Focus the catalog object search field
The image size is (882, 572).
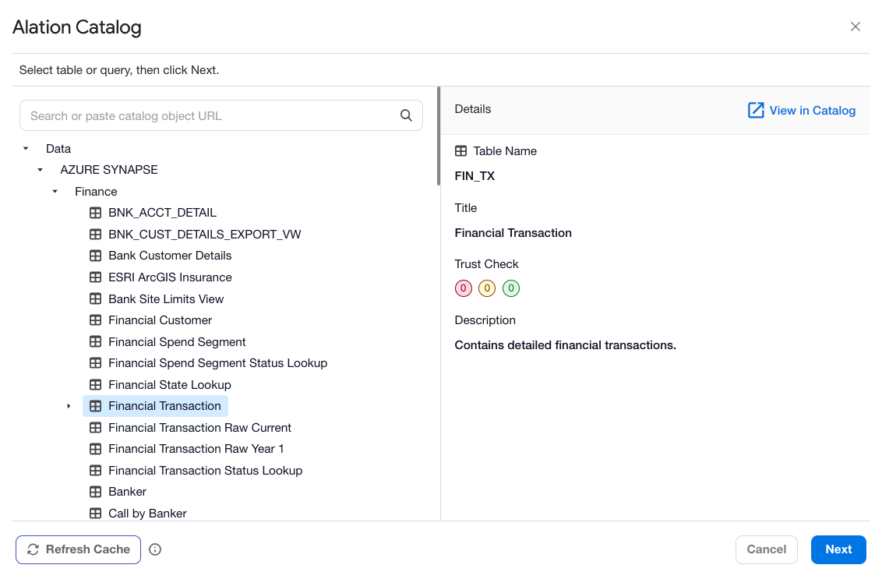(221, 115)
